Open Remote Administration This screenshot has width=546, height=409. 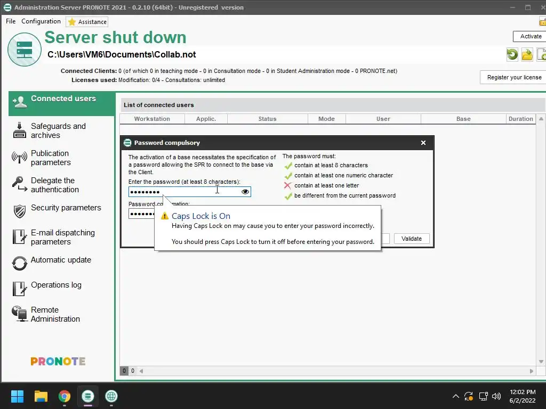pyautogui.click(x=55, y=314)
